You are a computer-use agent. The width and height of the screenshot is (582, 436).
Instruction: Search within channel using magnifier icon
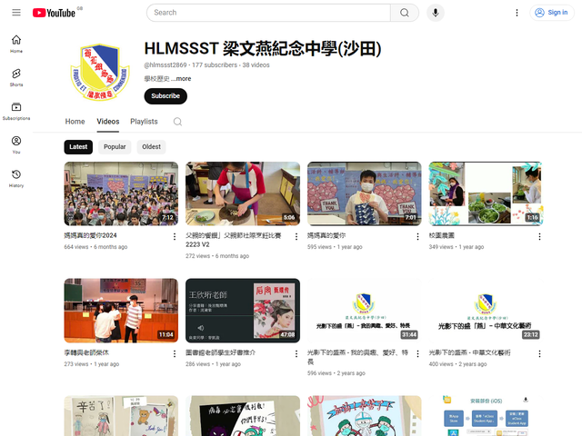[177, 122]
